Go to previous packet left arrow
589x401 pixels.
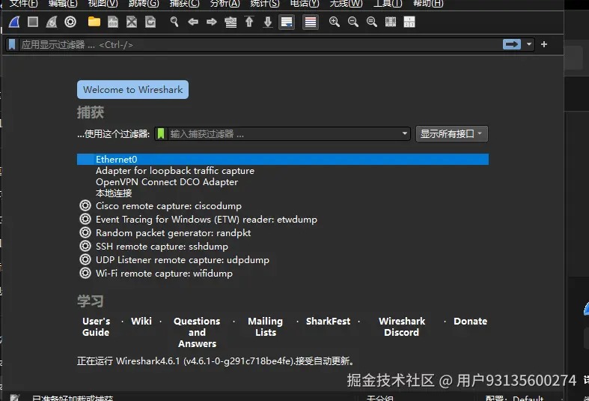(x=192, y=22)
